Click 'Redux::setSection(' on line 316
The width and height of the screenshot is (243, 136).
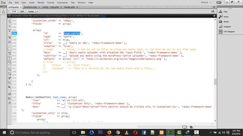tap(38, 97)
